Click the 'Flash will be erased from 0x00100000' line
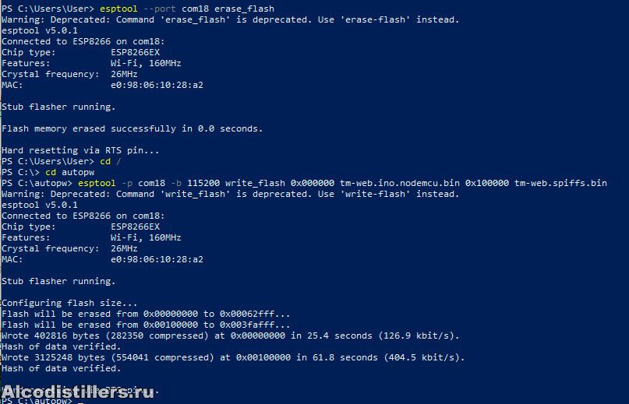Screen dimensions: 629x404 [x=146, y=325]
